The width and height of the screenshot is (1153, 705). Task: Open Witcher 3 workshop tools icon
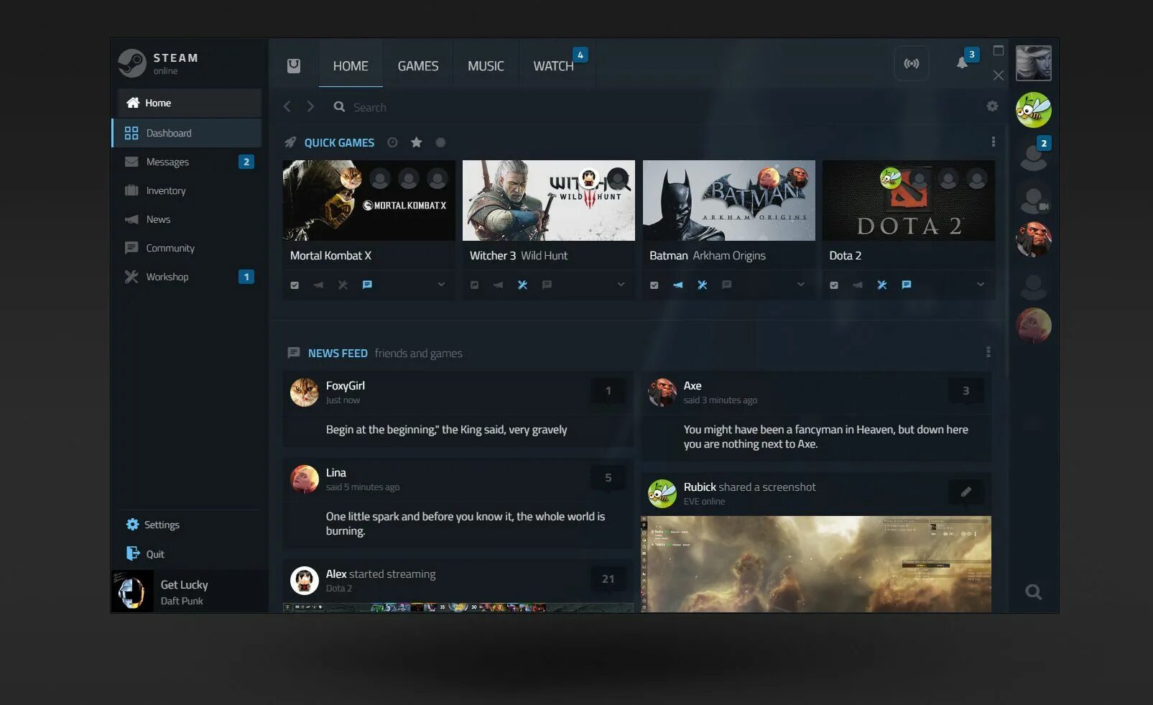click(x=522, y=285)
